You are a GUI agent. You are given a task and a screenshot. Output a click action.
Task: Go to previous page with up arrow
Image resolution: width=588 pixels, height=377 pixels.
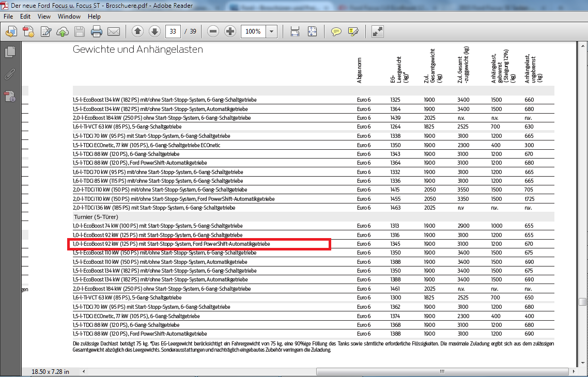(137, 32)
